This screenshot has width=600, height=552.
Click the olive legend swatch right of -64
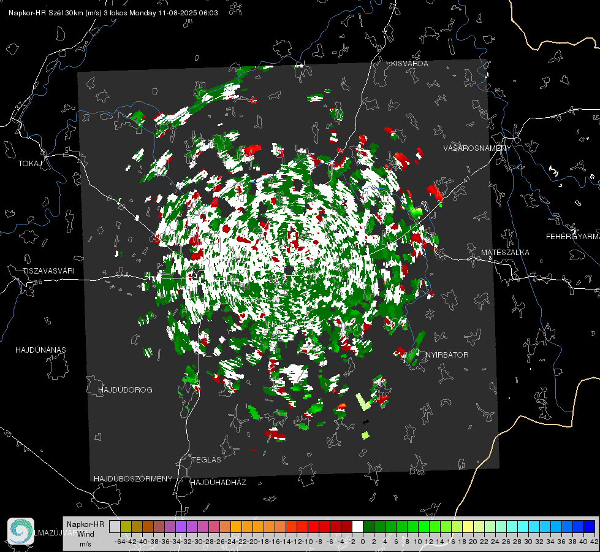click(126, 527)
